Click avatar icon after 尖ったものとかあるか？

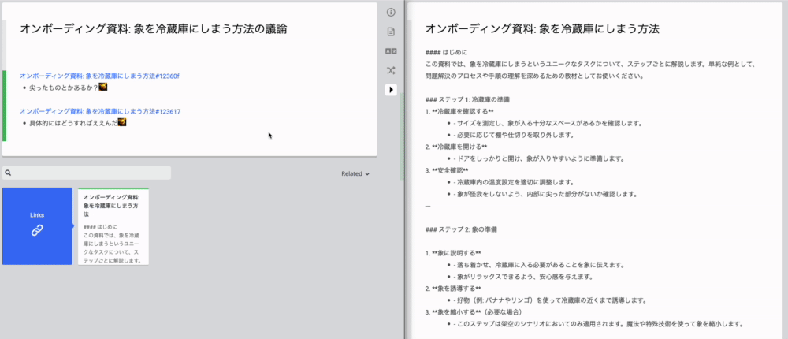click(103, 87)
